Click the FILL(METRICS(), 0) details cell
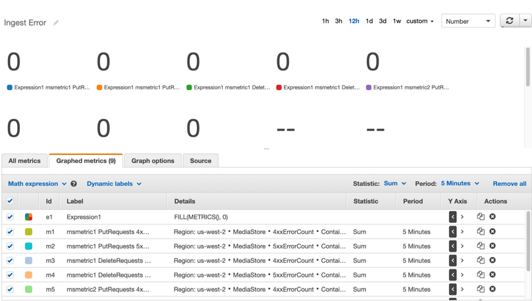The height and width of the screenshot is (301, 532). pos(201,217)
